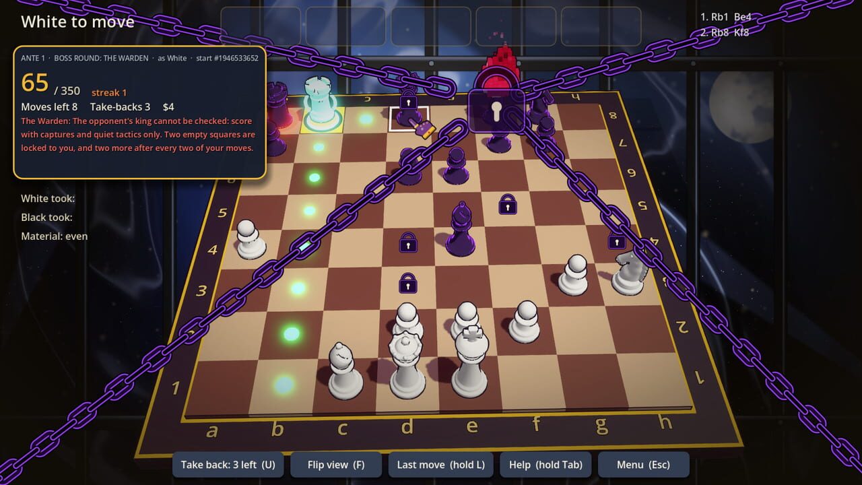Viewport: 862px width, 485px height.
Task: Click the Last move (hold L) button
Action: (x=441, y=465)
